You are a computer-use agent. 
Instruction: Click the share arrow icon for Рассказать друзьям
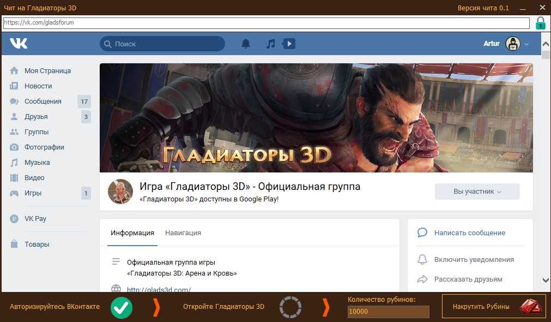(422, 279)
